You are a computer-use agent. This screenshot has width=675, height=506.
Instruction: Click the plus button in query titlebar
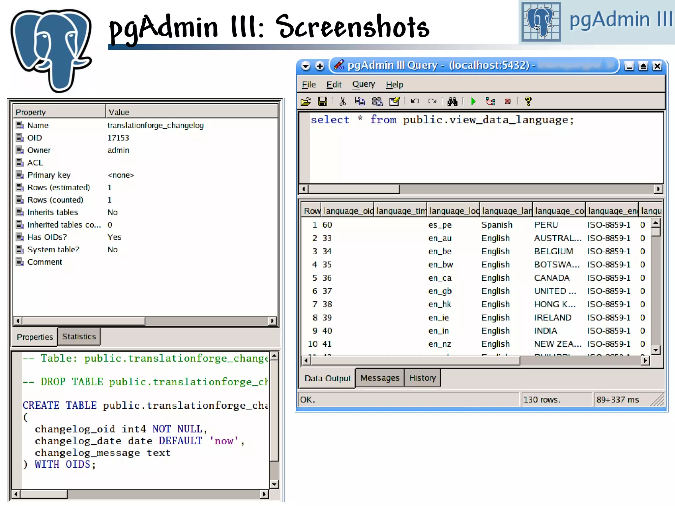pyautogui.click(x=319, y=66)
